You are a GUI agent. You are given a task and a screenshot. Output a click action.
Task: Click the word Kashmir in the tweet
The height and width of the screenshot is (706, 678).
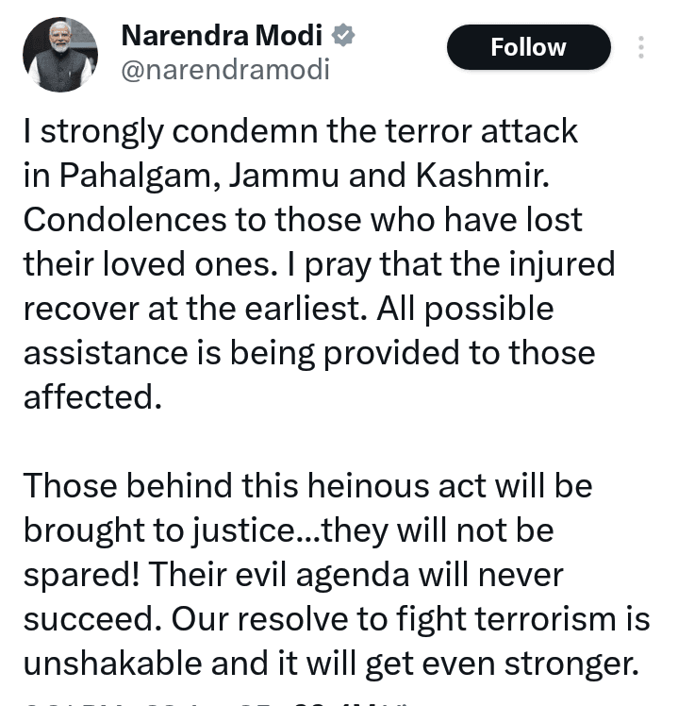pos(482,175)
